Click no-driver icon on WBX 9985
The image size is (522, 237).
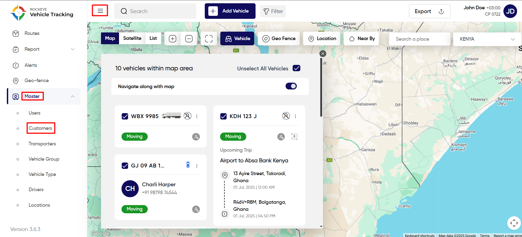point(188,116)
